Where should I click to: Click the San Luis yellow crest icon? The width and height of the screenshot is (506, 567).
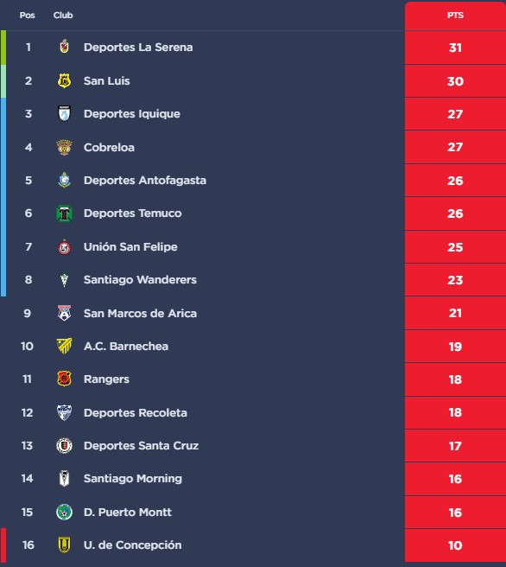pos(64,80)
